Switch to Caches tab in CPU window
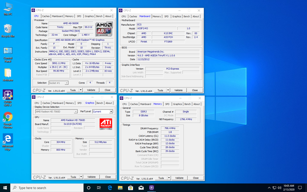 [x=46, y=16]
